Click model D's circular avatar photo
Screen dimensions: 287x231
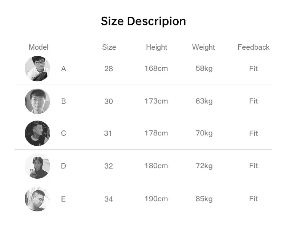pyautogui.click(x=37, y=166)
